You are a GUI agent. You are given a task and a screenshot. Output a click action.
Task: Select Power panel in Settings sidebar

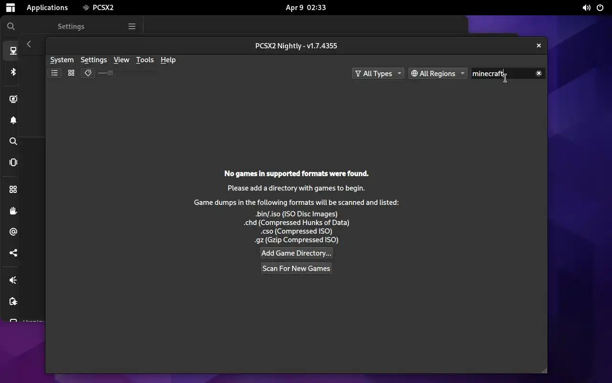click(x=13, y=301)
